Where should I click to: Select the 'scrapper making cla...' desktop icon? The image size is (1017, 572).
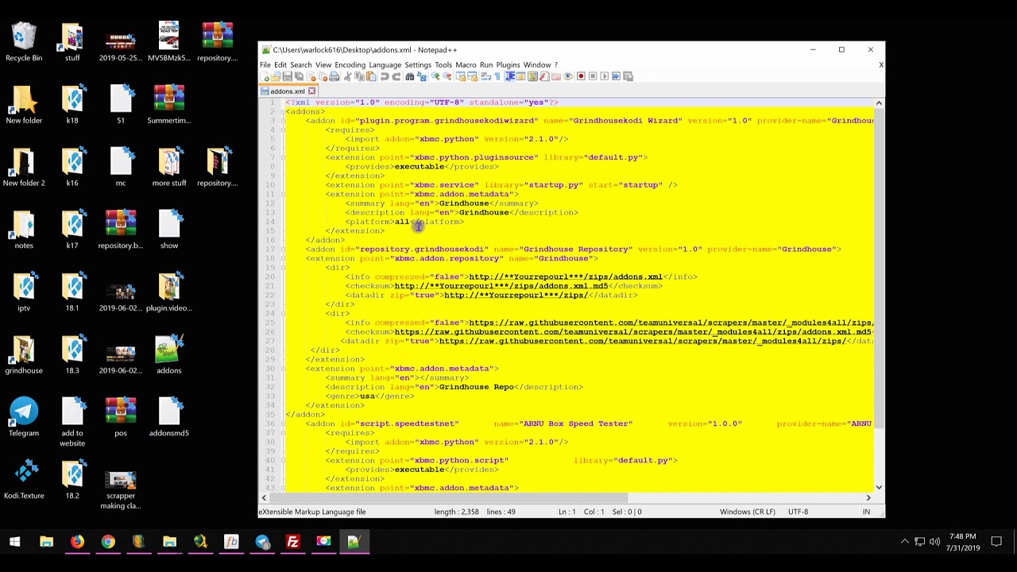121,488
